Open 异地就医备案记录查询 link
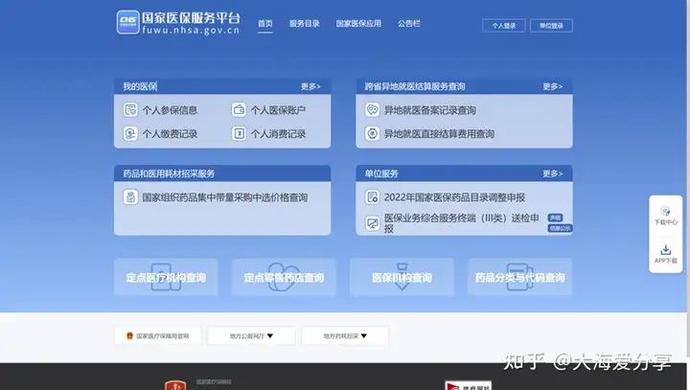 click(x=430, y=110)
